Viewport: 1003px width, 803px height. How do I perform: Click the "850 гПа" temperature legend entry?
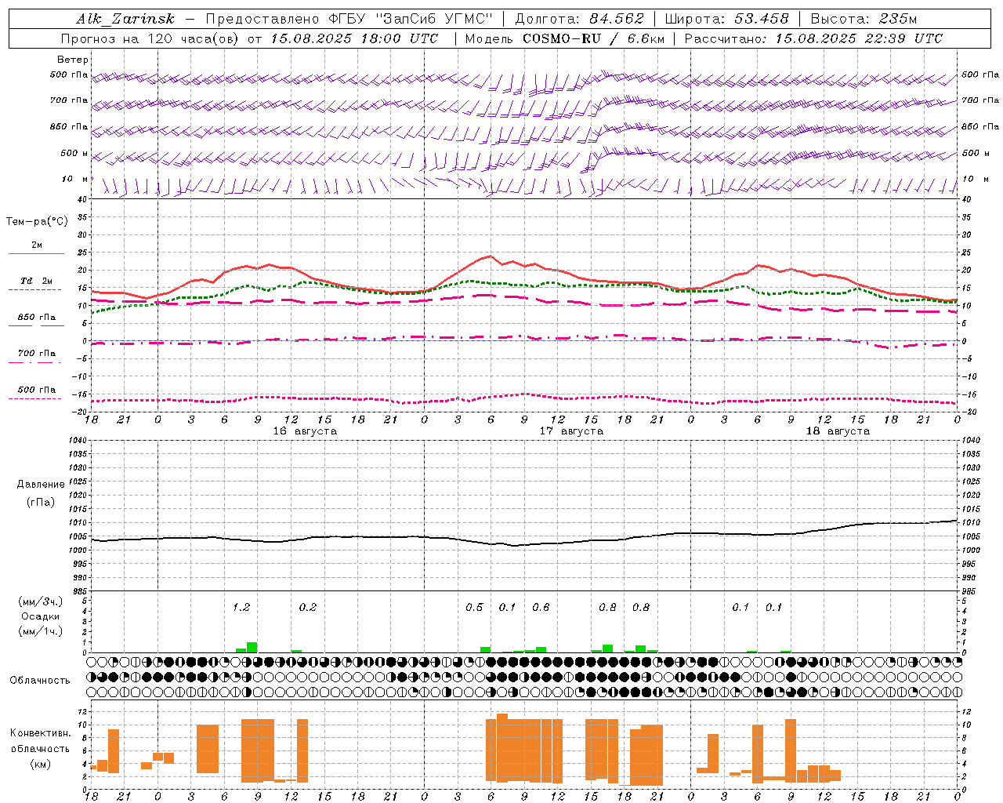37,318
